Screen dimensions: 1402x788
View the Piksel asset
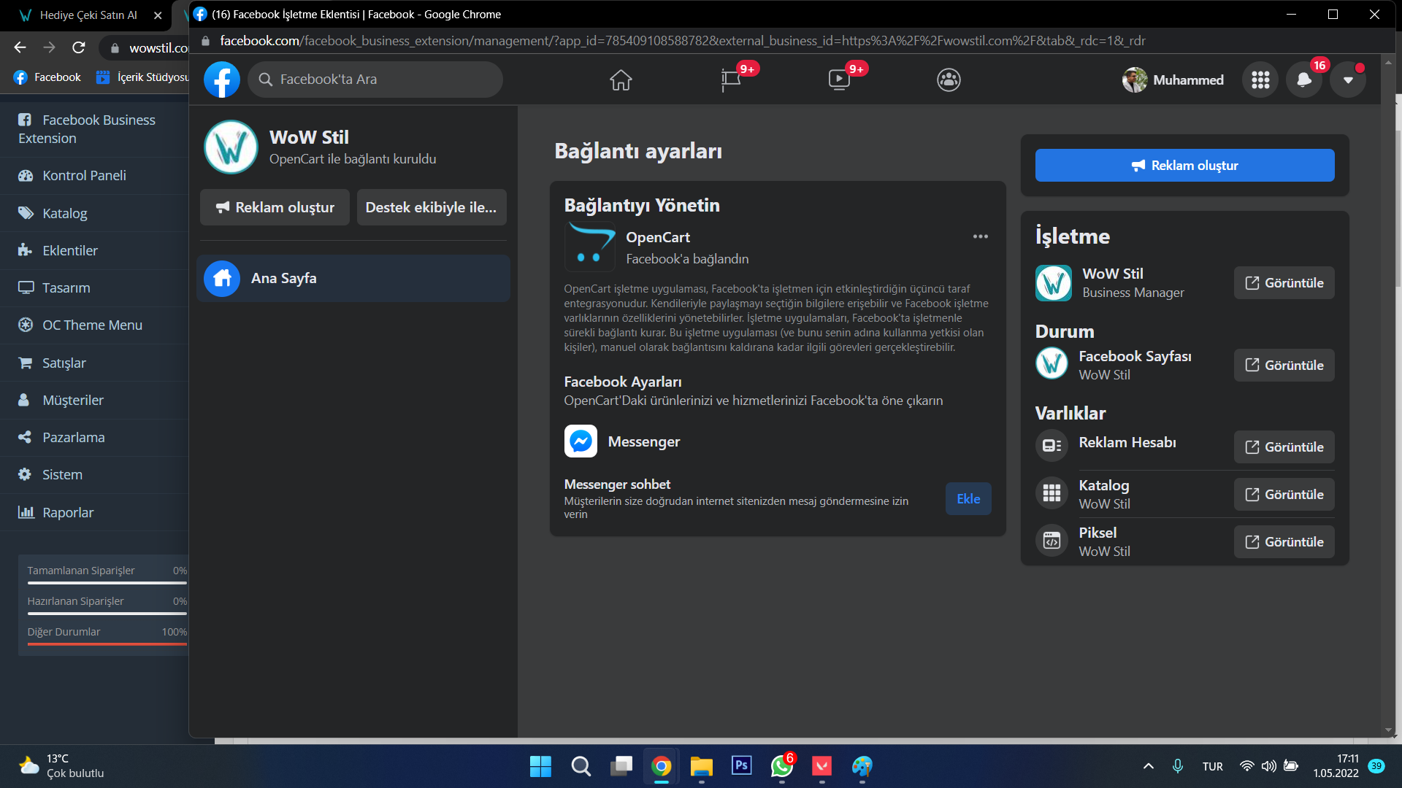1284,542
